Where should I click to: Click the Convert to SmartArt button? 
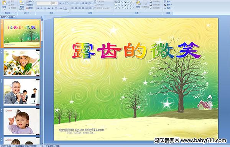pyautogui.click(x=102, y=8)
